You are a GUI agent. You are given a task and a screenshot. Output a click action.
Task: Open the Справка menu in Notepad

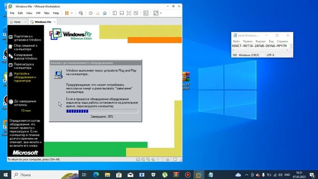[x=282, y=41]
